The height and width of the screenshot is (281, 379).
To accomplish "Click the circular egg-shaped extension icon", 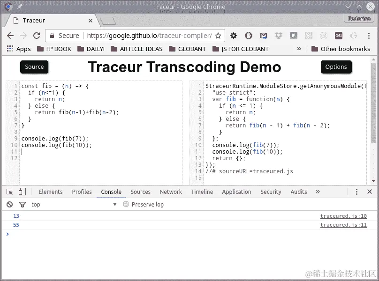I will click(249, 36).
